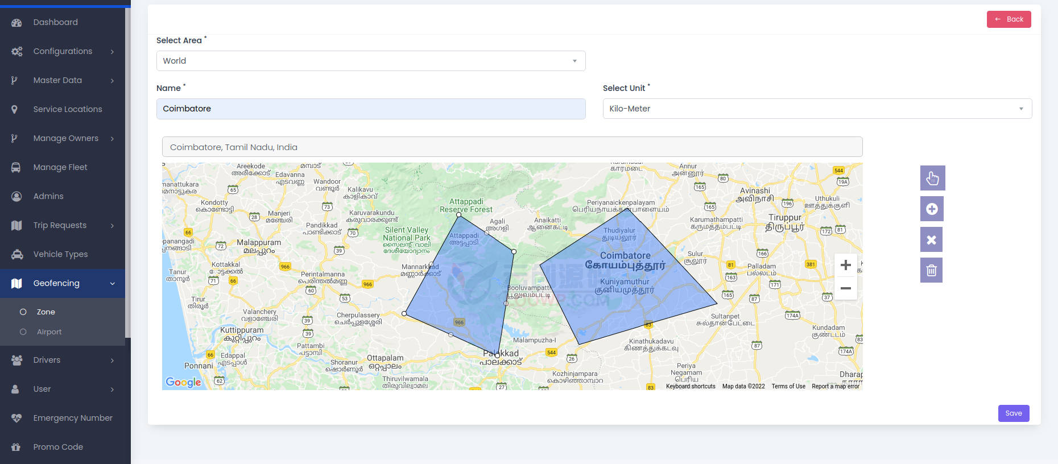Screen dimensions: 1058x464
Task: Click the Vehicle Types taxi icon
Action: [x=17, y=254]
